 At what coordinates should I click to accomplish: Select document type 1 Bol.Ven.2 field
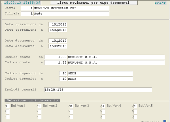click(x=39, y=106)
